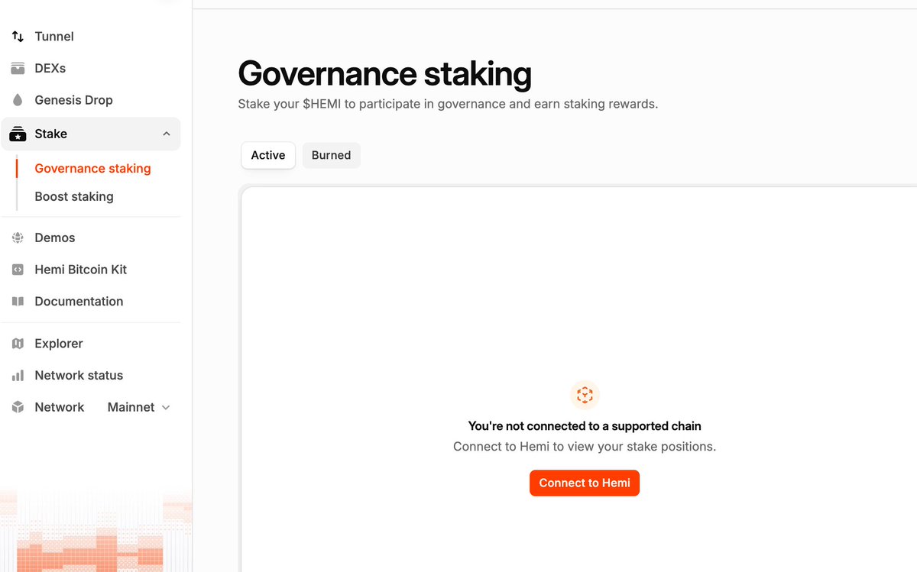The width and height of the screenshot is (917, 572).
Task: Click the Explorer map icon
Action: click(18, 344)
